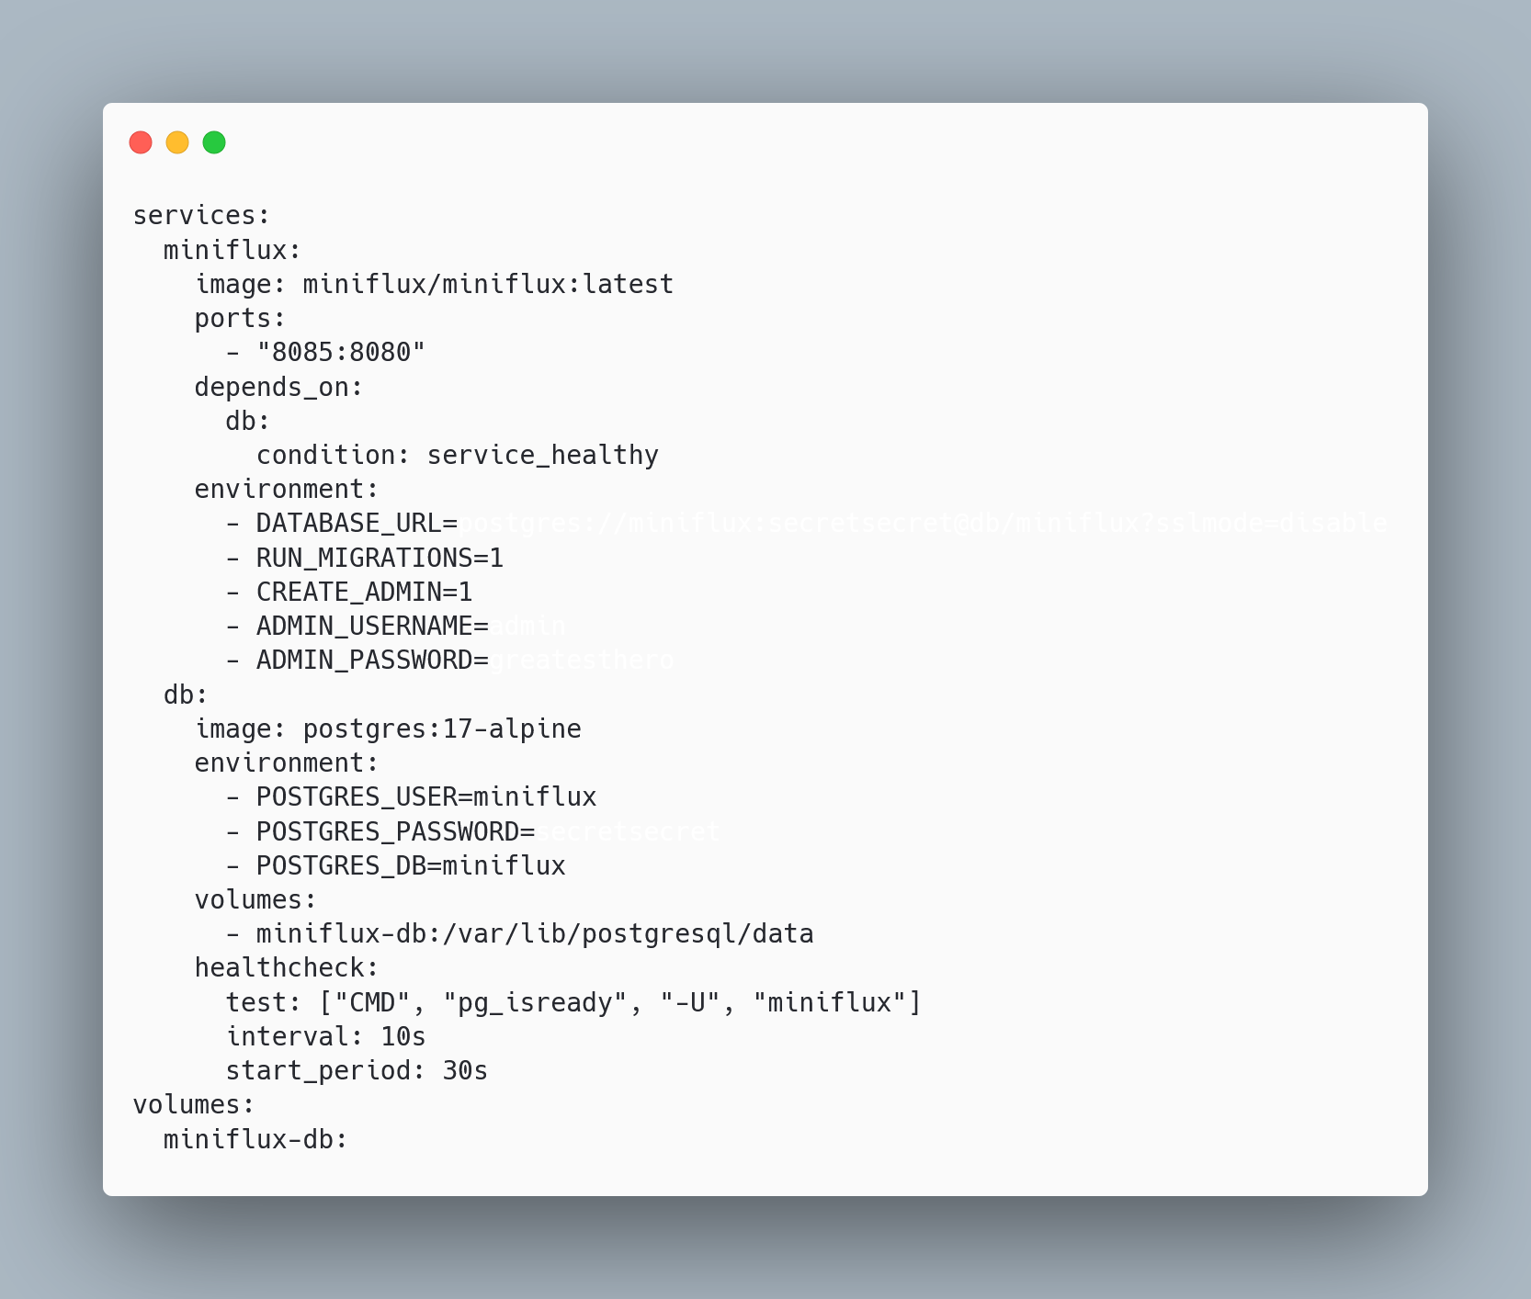This screenshot has width=1531, height=1299.
Task: Select the postgres:17-alpine image line
Action: tap(388, 729)
